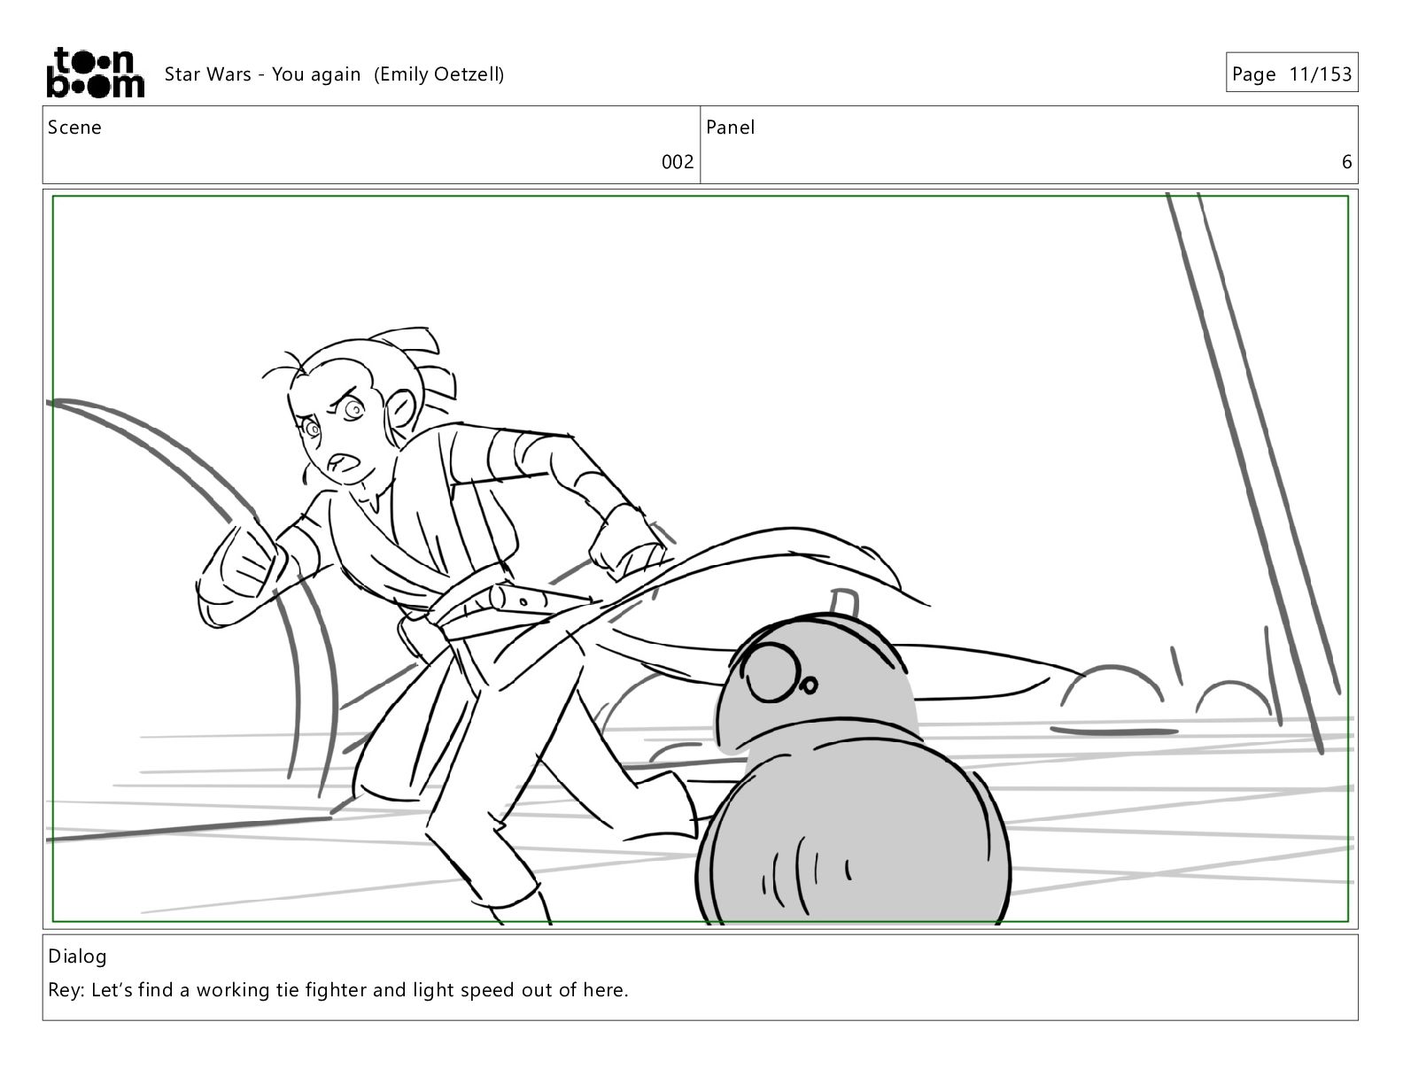This screenshot has height=1084, width=1403.
Task: Click the 'Scene' label
Action: (74, 128)
